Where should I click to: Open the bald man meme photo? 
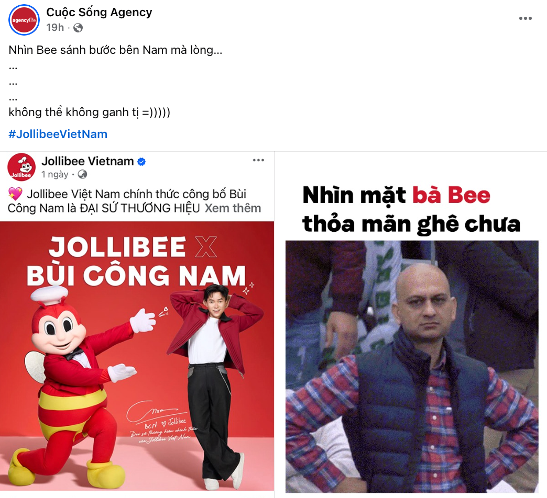pos(412,366)
